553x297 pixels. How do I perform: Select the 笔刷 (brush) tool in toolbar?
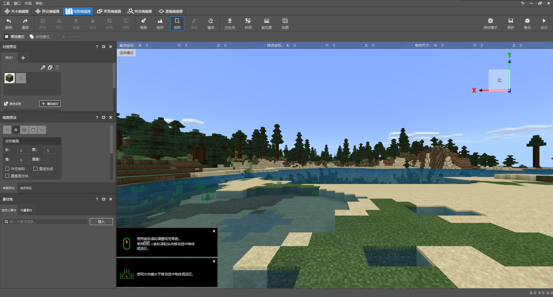[x=143, y=23]
